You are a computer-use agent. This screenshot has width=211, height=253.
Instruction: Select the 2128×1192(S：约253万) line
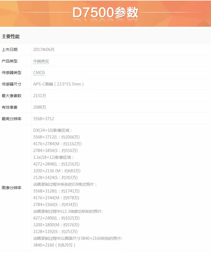tap(55, 232)
